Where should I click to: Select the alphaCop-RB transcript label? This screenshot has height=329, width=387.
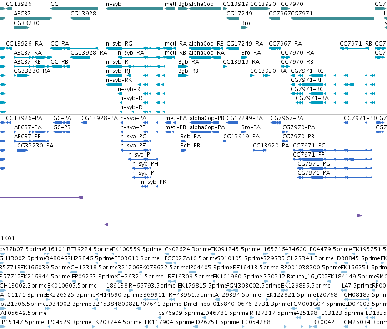[206, 44]
